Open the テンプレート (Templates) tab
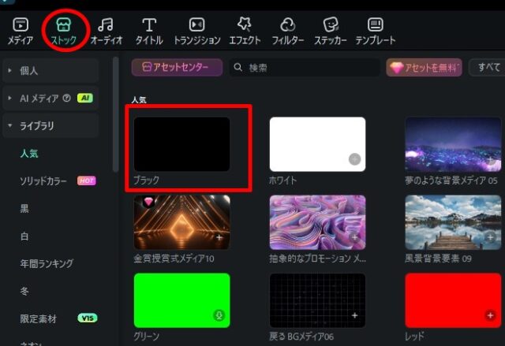Image resolution: width=505 pixels, height=346 pixels. (x=376, y=32)
